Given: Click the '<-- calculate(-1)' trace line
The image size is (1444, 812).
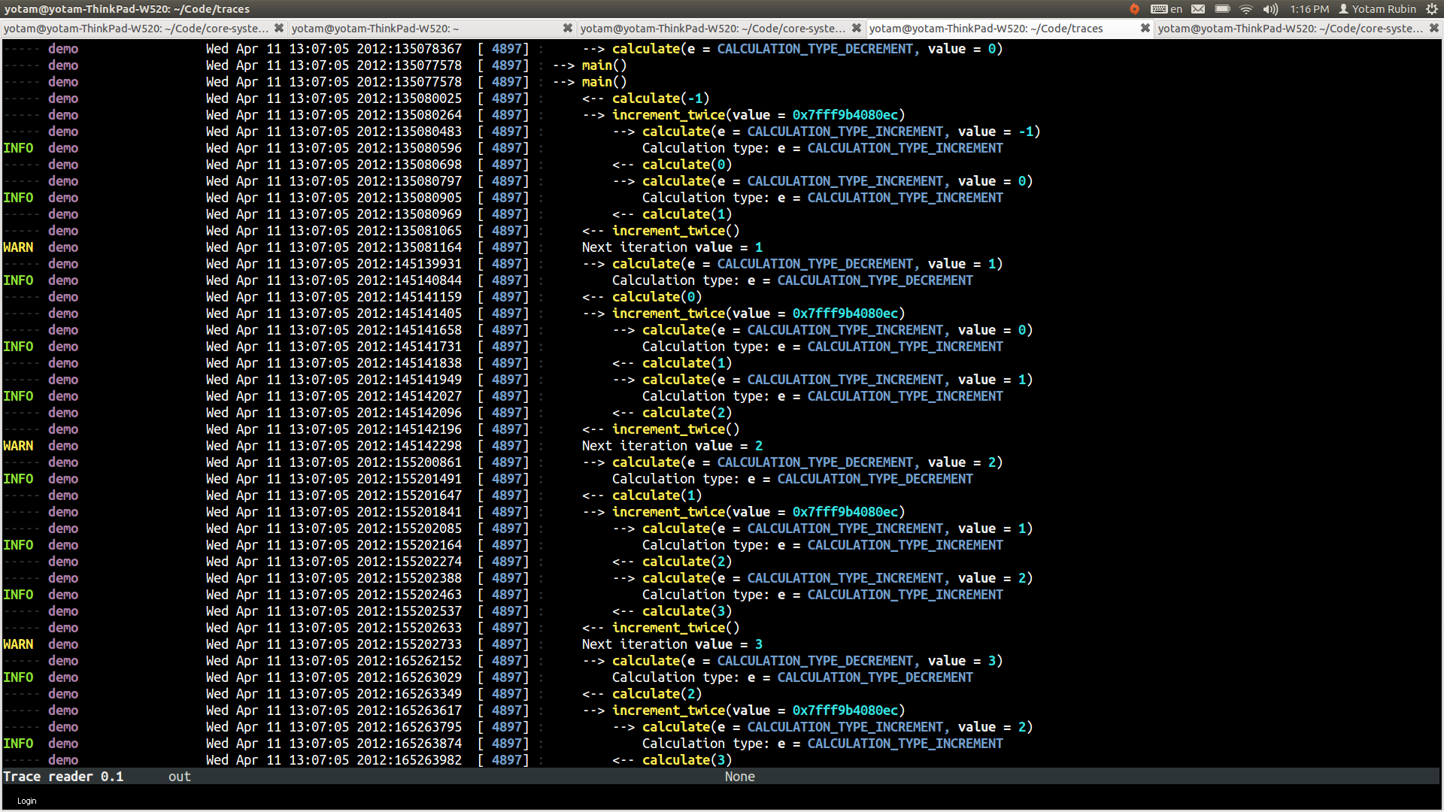Looking at the screenshot, I should [646, 98].
